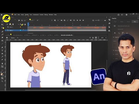Open the Edit menu

[15, 15]
